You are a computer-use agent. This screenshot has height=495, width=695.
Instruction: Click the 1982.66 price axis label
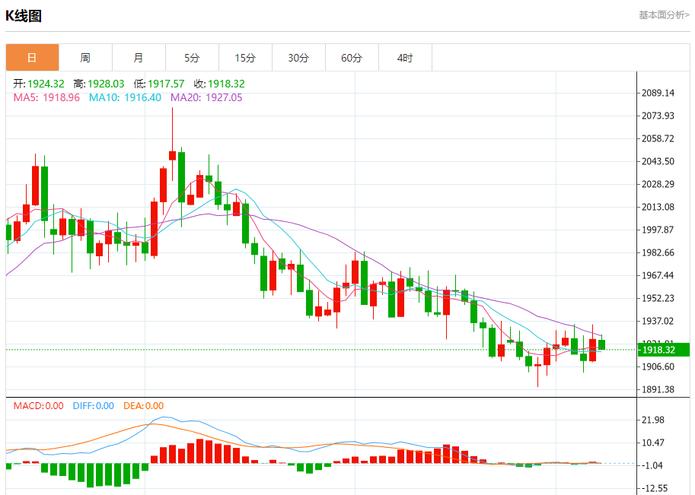tap(658, 252)
